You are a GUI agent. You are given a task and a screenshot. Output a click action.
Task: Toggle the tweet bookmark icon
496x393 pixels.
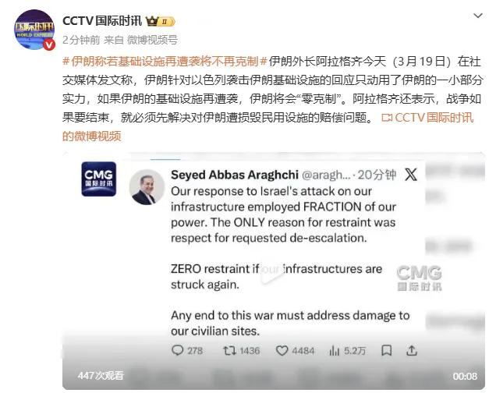[x=387, y=350]
